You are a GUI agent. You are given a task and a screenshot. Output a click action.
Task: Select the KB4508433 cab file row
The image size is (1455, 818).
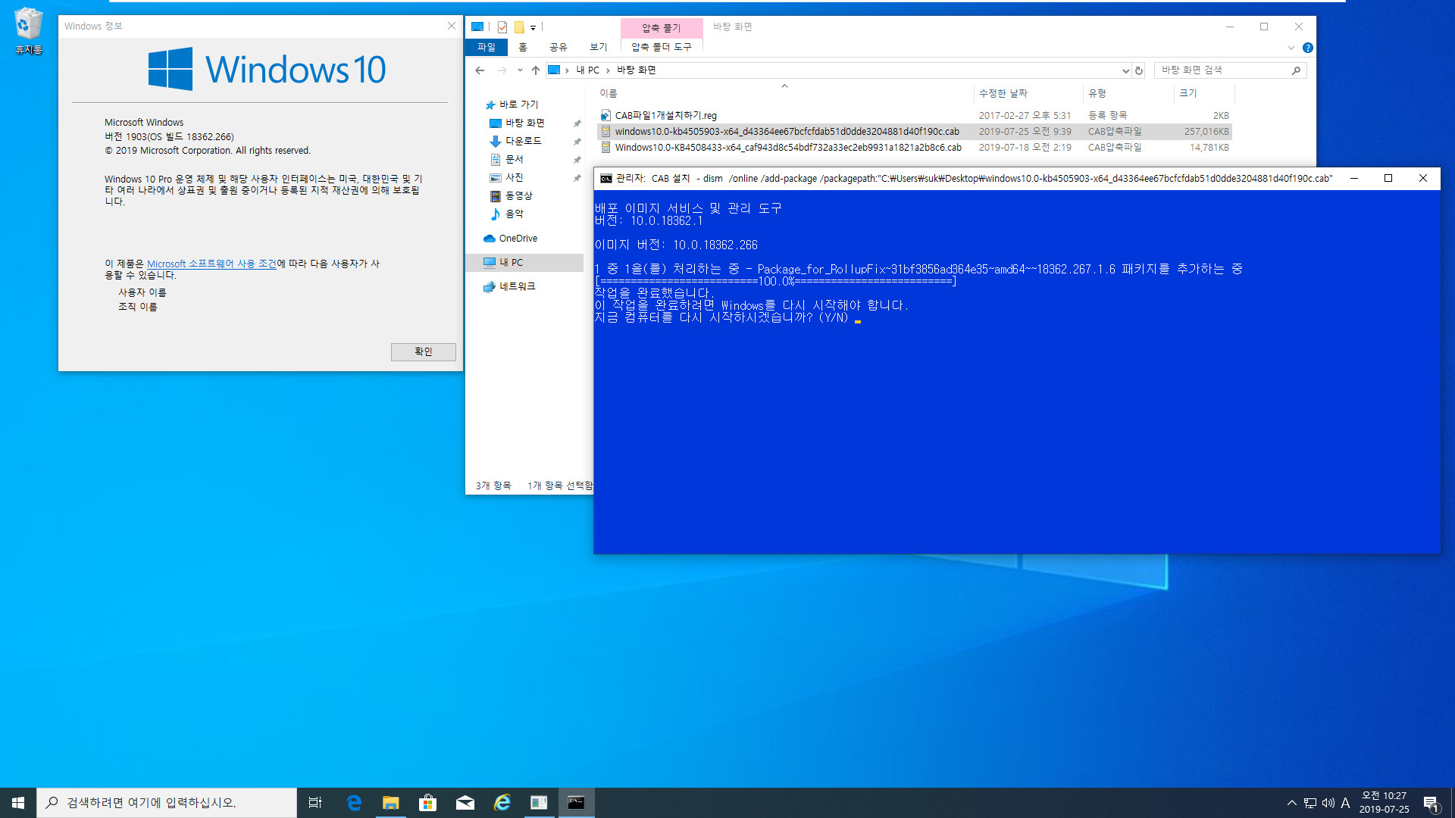coord(914,147)
